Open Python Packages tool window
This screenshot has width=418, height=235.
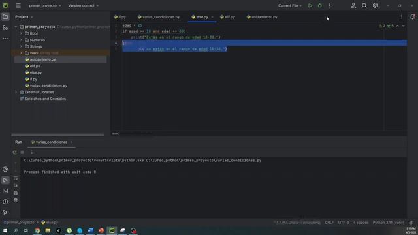coord(5,169)
